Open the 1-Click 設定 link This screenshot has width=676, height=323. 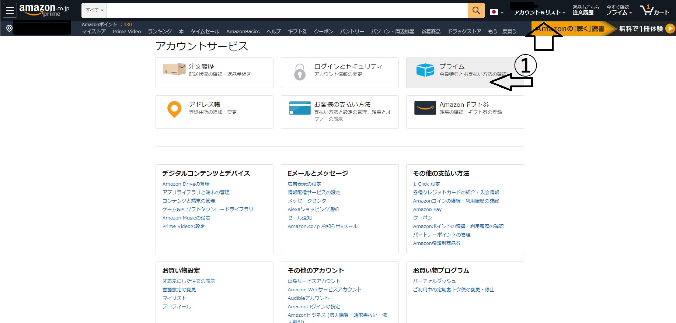(x=426, y=184)
